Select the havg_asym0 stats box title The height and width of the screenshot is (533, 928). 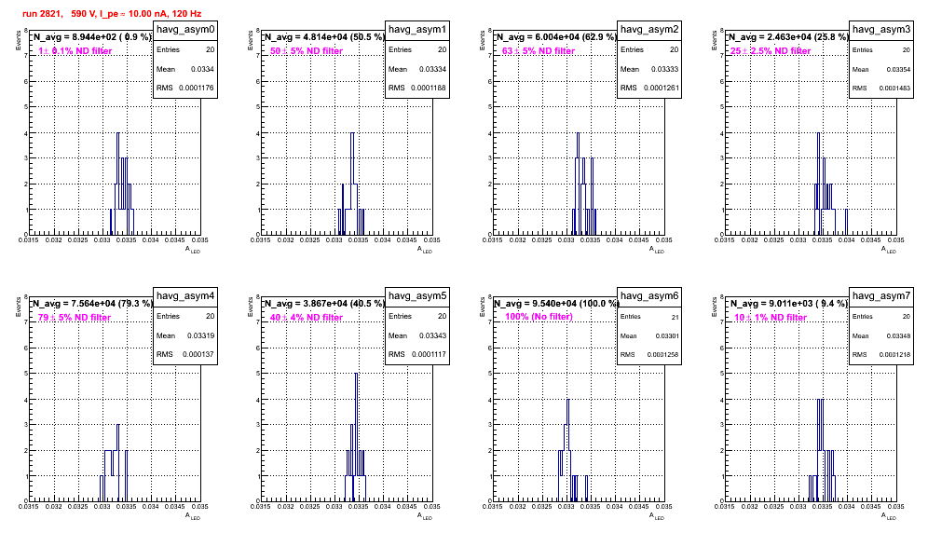click(185, 30)
